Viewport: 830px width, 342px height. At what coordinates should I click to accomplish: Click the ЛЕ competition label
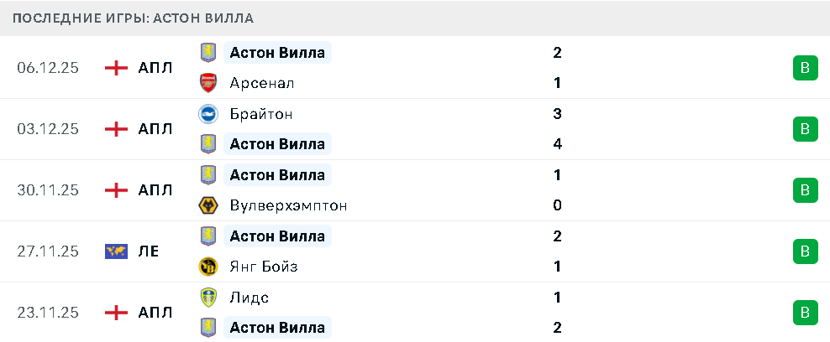[x=149, y=251]
